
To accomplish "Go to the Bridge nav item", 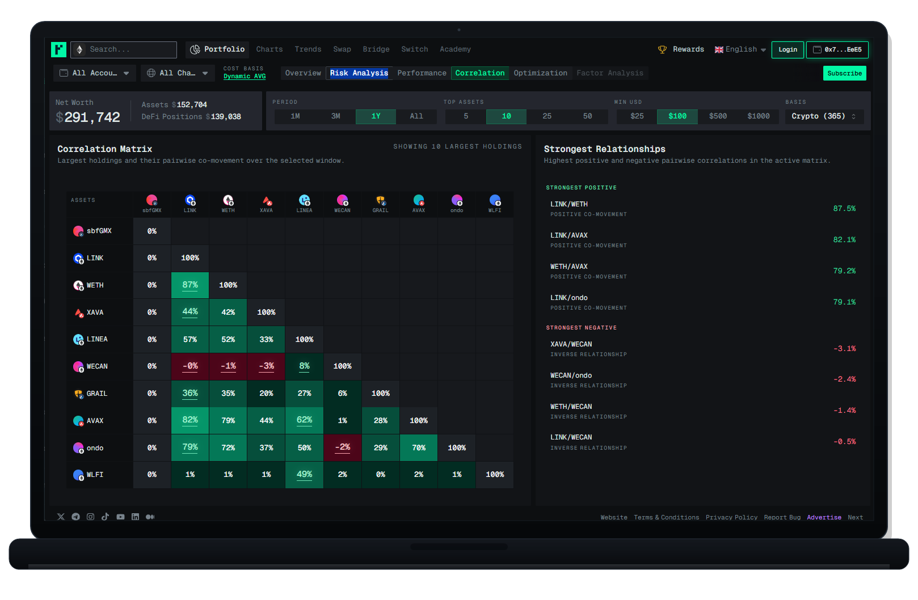I will tap(376, 49).
